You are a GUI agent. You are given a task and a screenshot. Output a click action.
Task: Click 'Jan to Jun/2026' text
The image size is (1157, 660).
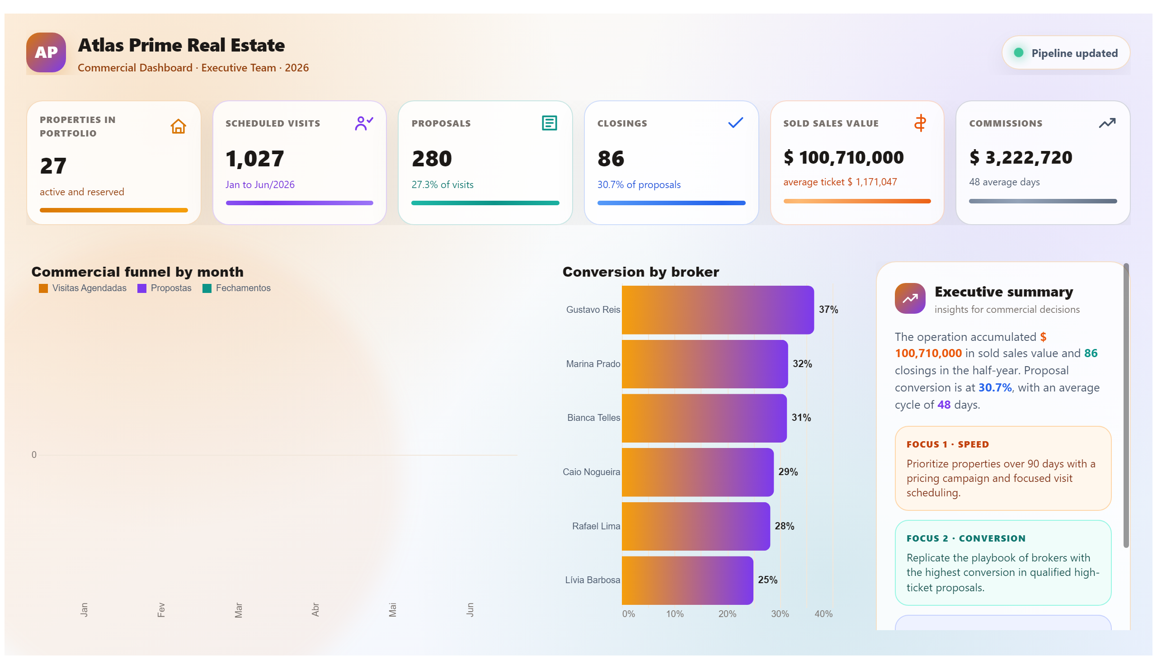click(x=260, y=185)
